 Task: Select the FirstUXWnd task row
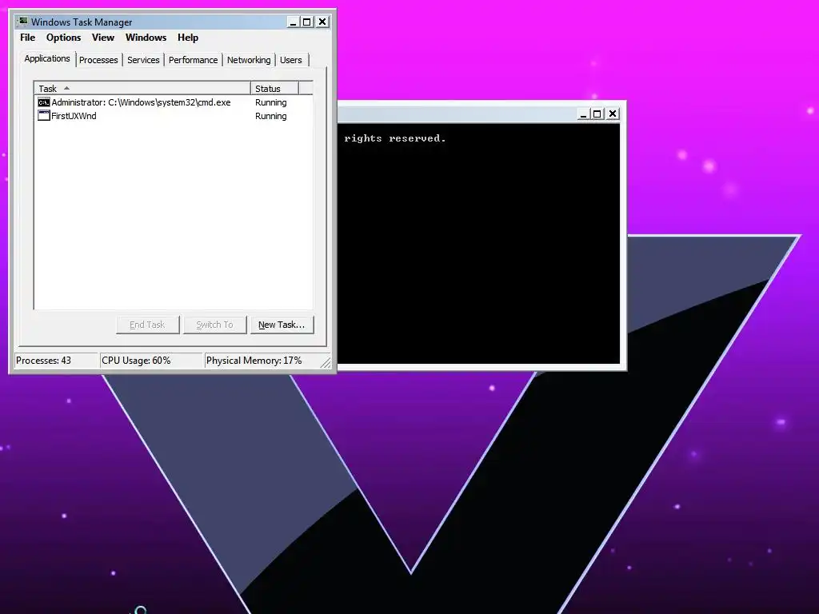tap(174, 116)
